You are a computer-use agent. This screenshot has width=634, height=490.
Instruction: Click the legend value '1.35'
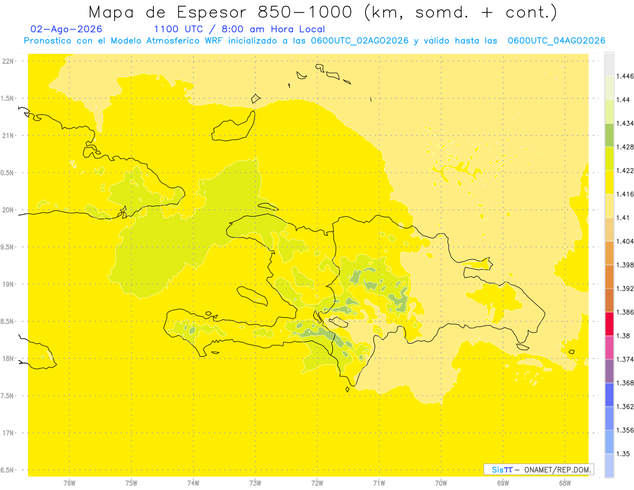click(x=623, y=454)
